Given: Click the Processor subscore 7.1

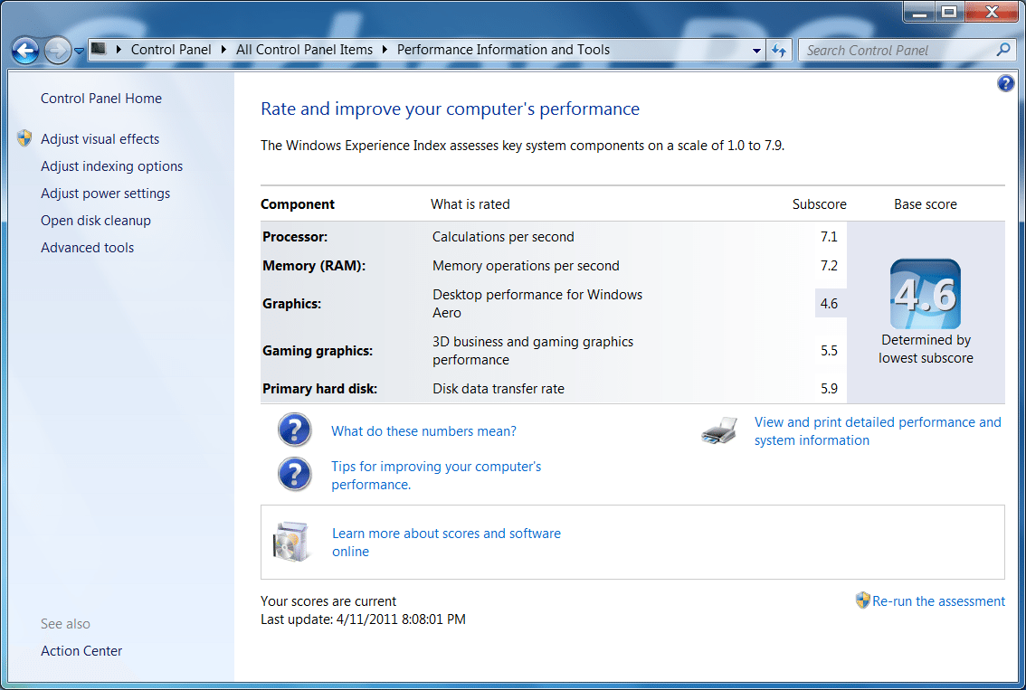Looking at the screenshot, I should coord(829,237).
